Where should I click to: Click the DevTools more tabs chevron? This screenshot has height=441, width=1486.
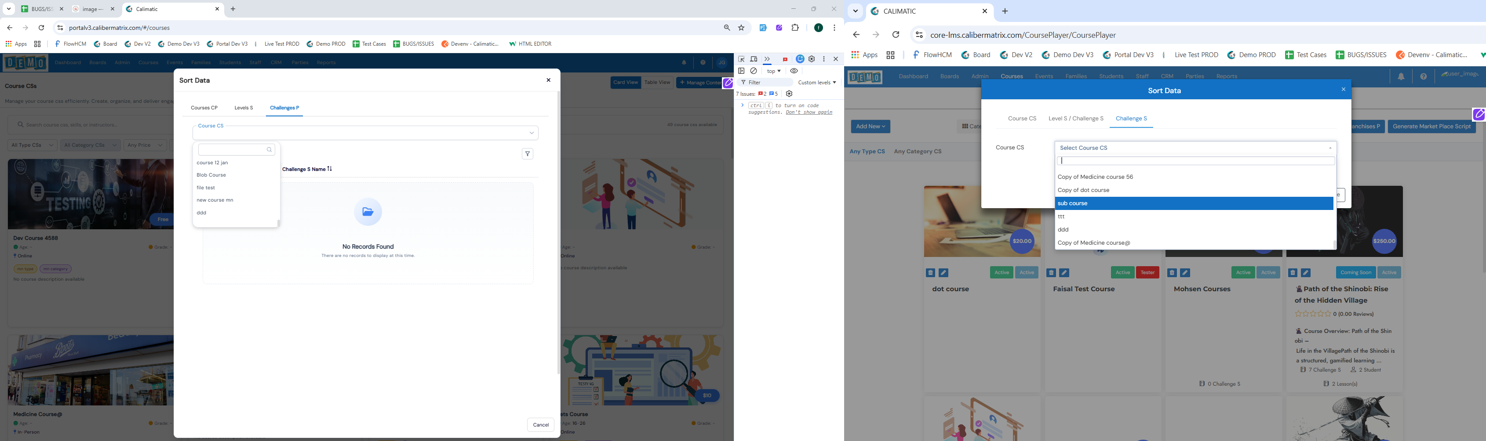click(767, 59)
